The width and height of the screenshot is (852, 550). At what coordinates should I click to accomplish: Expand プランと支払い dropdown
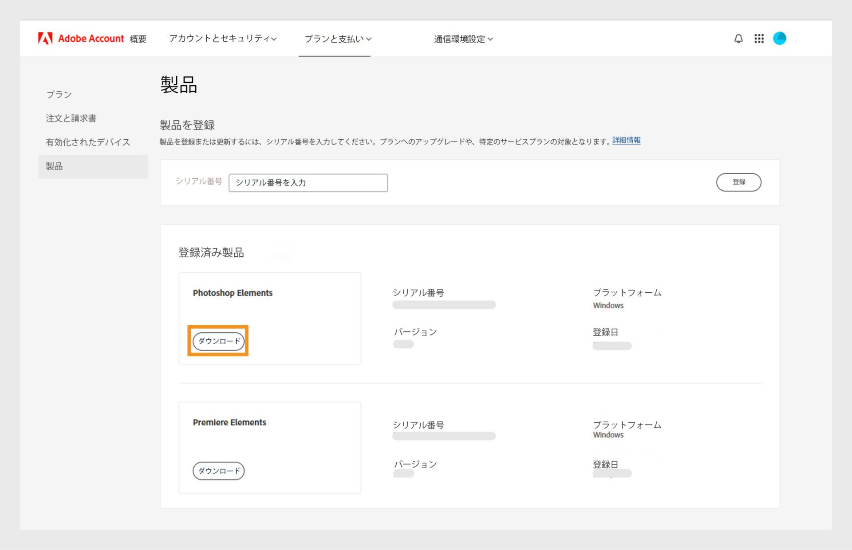tap(338, 39)
